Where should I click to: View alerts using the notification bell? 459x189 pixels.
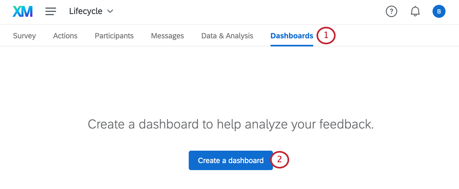[415, 11]
